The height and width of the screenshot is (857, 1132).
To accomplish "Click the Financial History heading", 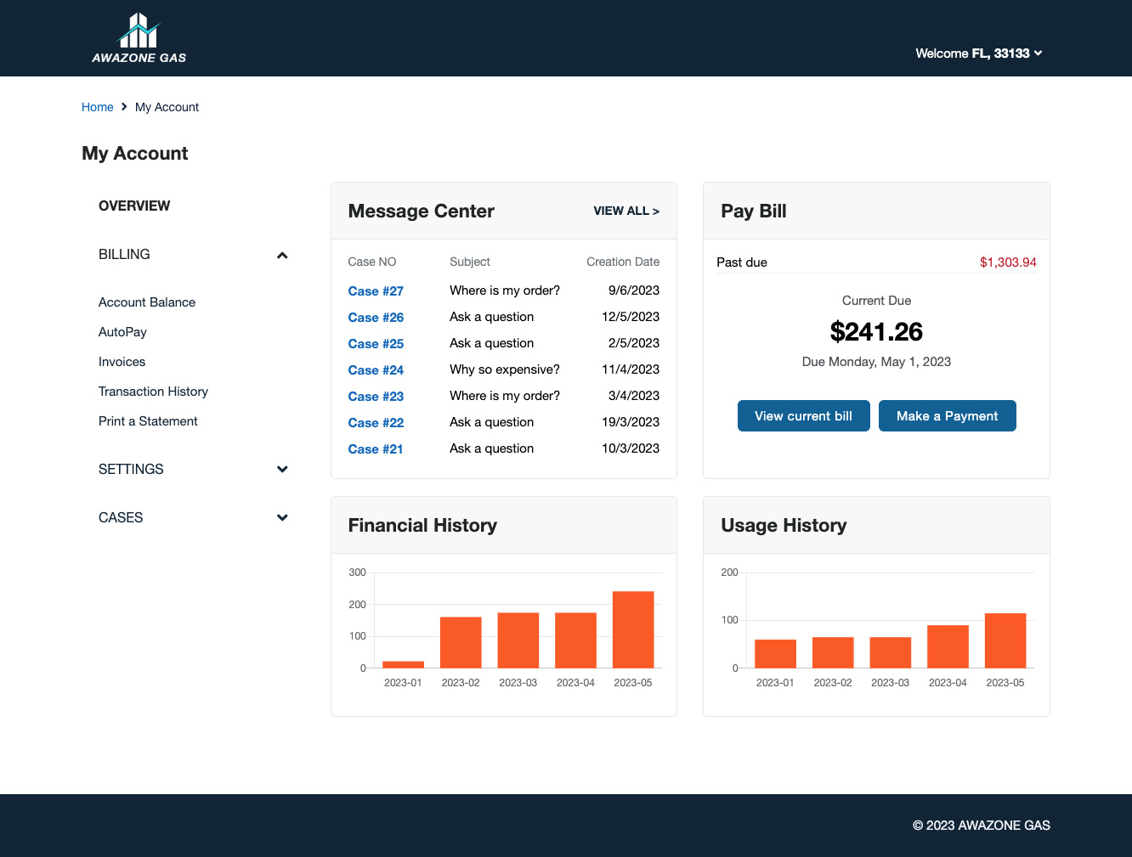I will click(x=422, y=525).
